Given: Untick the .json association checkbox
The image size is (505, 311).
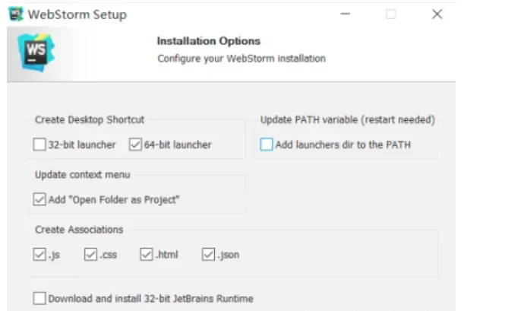Looking at the screenshot, I should [x=209, y=255].
